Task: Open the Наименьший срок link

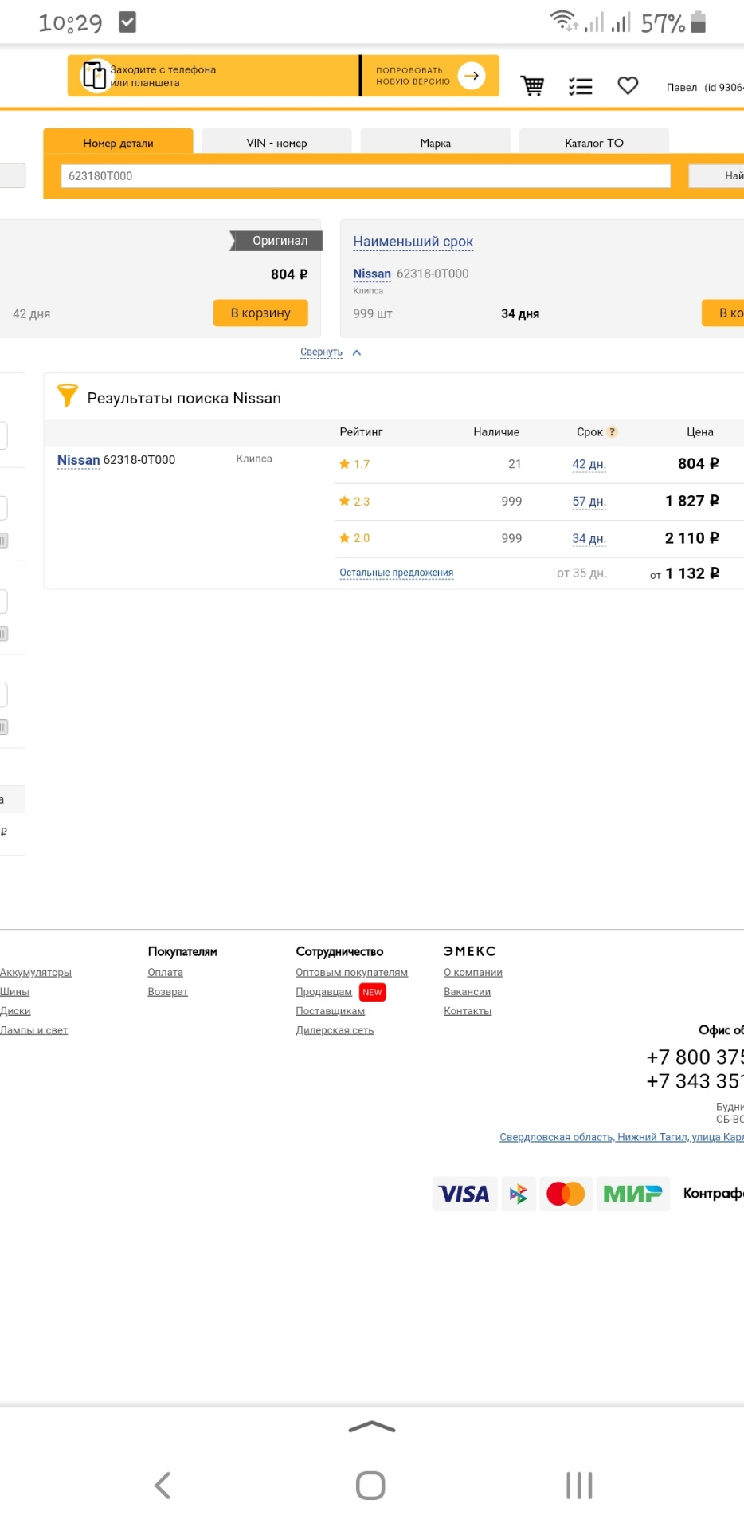Action: pyautogui.click(x=413, y=242)
